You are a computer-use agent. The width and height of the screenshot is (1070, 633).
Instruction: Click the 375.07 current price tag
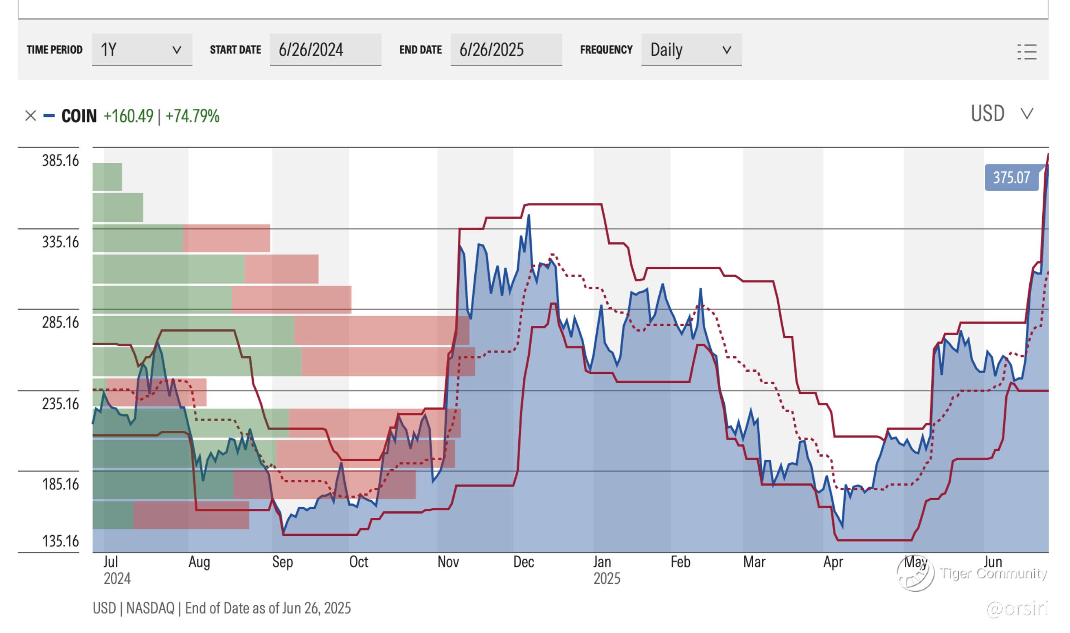click(1011, 177)
